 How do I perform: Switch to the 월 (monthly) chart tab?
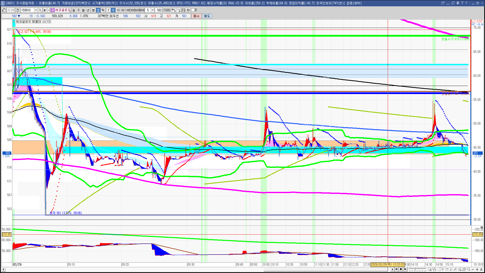[83, 10]
